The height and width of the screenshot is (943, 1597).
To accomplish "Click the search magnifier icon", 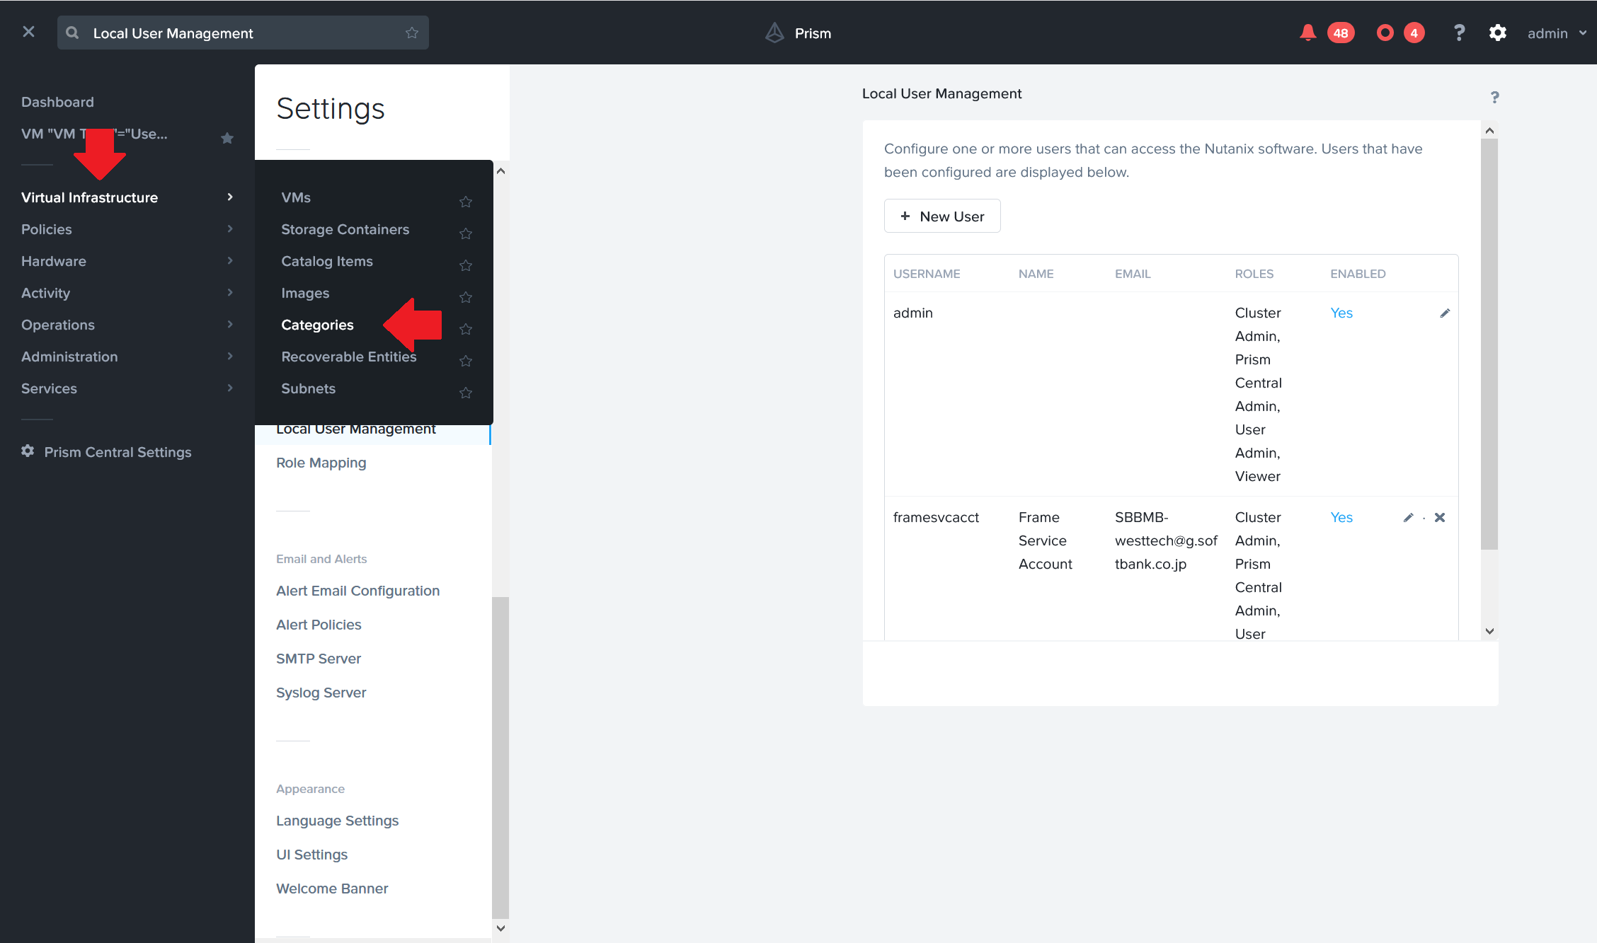I will (72, 33).
